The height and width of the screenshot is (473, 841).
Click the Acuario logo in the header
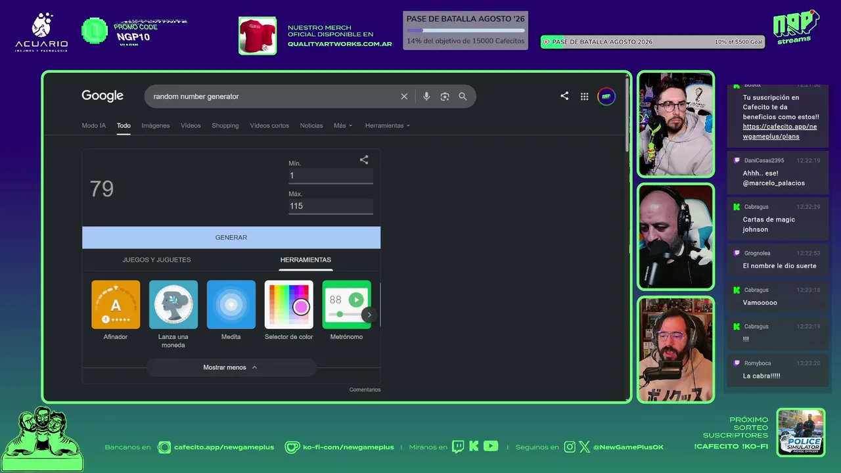[x=41, y=32]
